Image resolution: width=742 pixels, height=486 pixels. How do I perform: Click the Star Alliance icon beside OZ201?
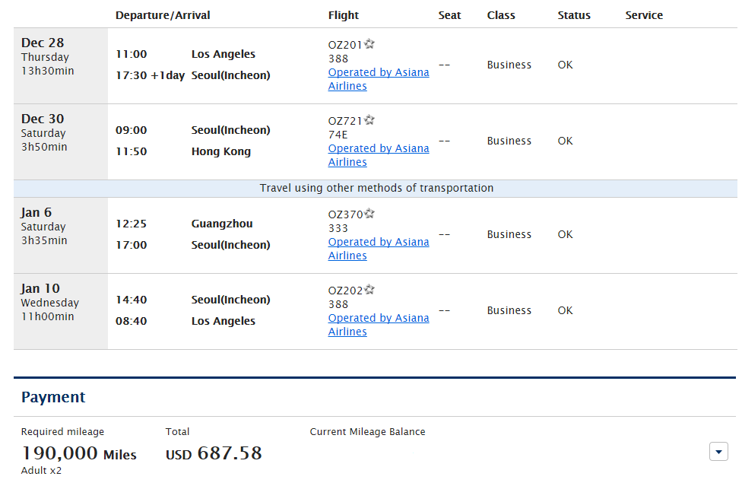point(369,44)
